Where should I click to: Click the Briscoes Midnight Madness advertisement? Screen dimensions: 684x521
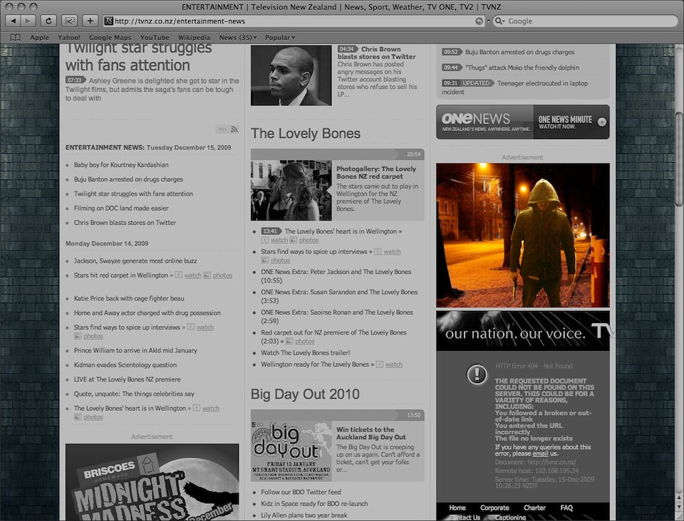click(x=152, y=483)
